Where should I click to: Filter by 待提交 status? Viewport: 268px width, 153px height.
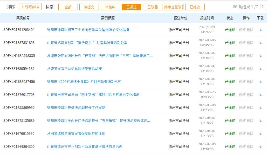click(89, 7)
